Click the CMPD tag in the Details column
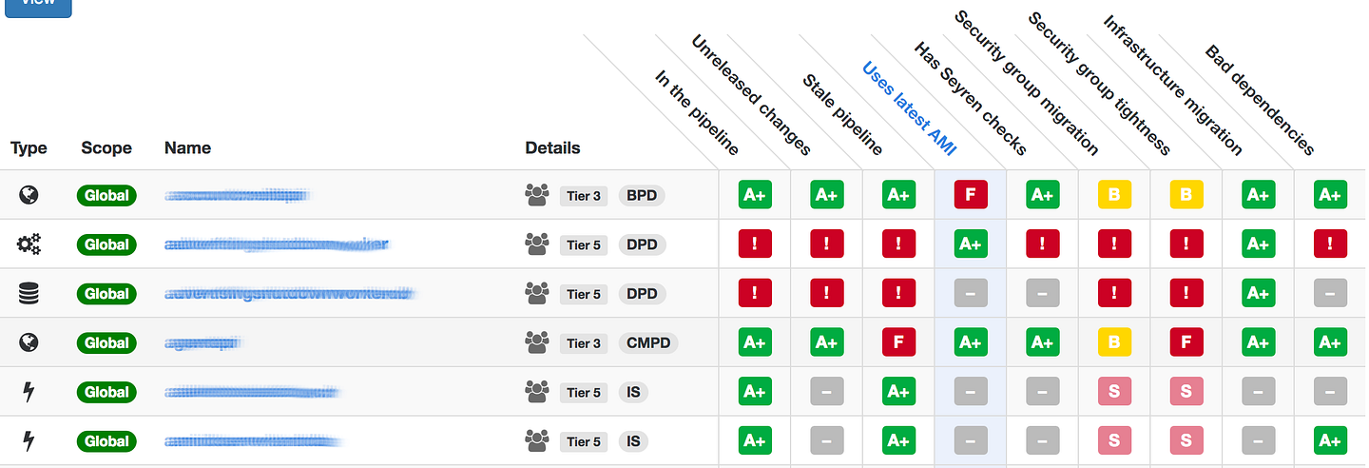This screenshot has height=468, width=1369. tap(647, 342)
